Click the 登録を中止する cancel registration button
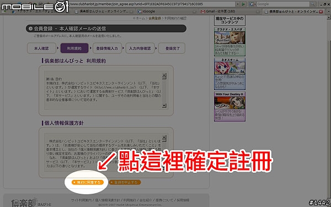This screenshot has width=331, height=207. pyautogui.click(x=125, y=182)
